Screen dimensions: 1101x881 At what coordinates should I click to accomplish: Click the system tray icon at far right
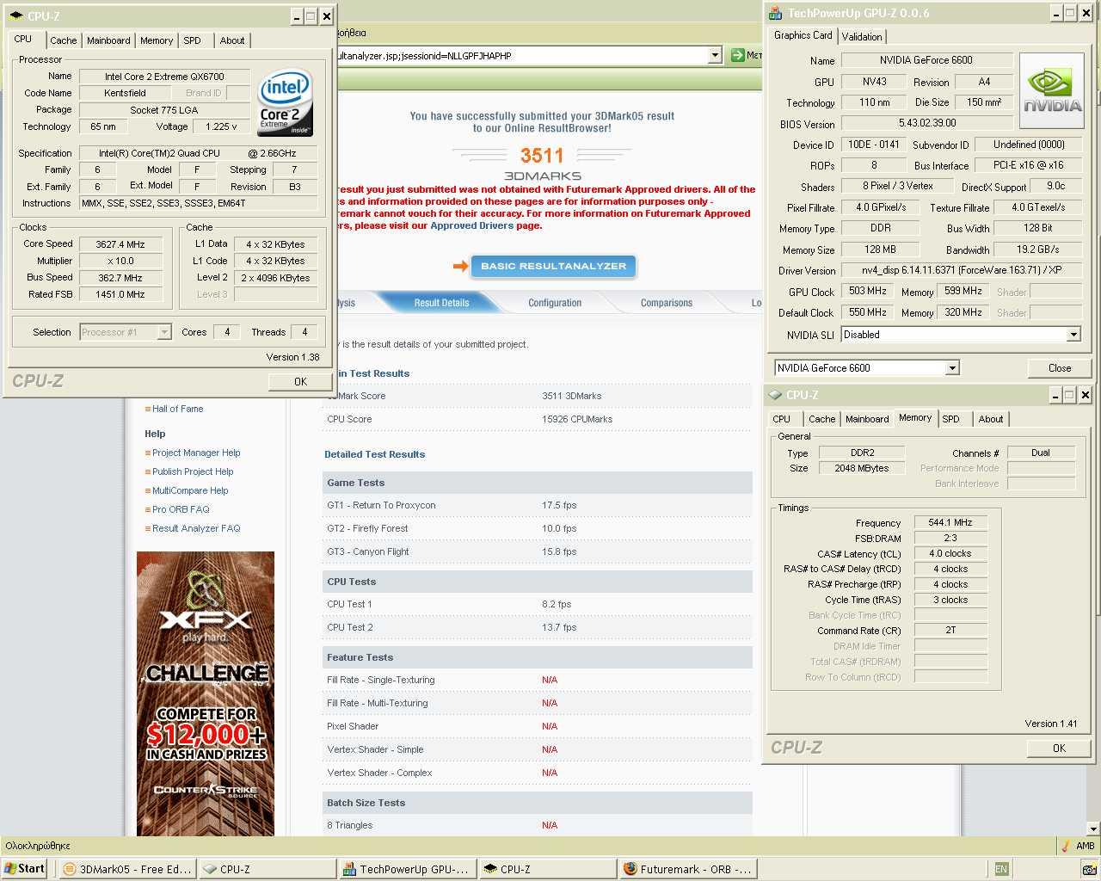point(1089,869)
